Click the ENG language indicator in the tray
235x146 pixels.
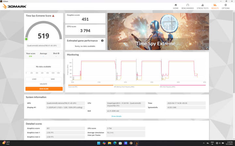click(x=212, y=143)
